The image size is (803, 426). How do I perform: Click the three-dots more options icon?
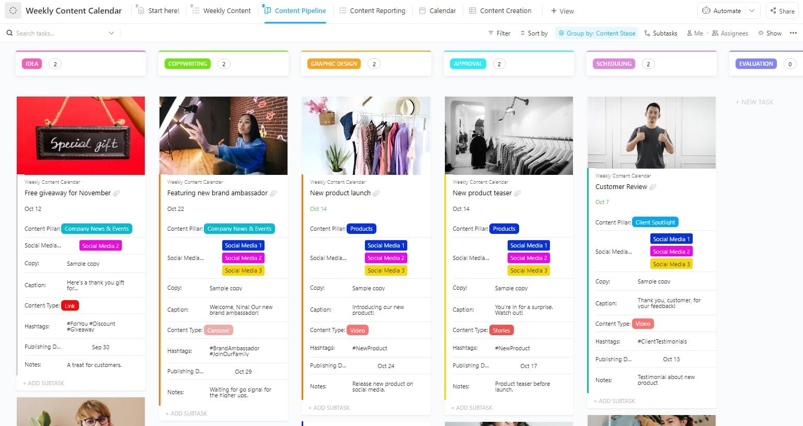click(x=793, y=33)
